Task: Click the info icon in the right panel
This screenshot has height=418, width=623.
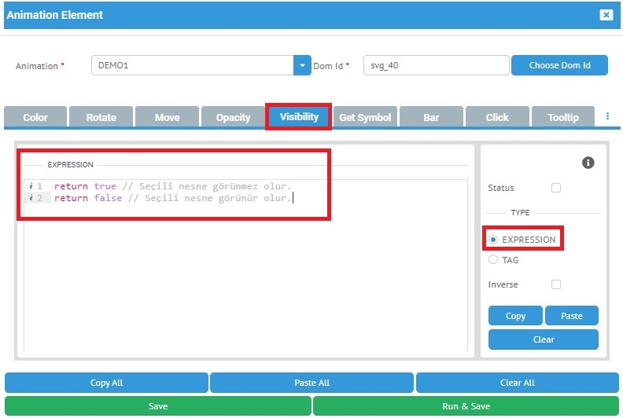Action: 588,163
